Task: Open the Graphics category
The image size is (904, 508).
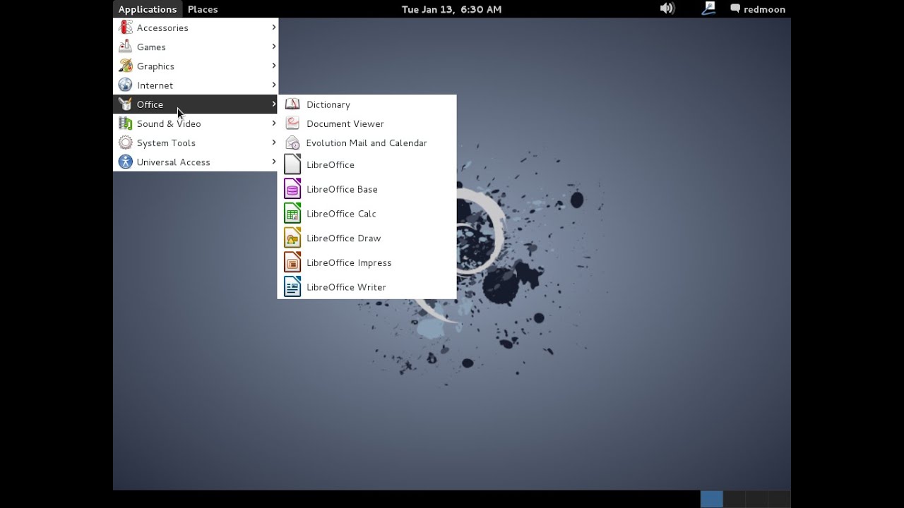Action: tap(196, 66)
